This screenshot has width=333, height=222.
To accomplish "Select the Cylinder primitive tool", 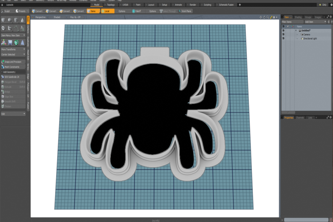I will click(16, 20).
